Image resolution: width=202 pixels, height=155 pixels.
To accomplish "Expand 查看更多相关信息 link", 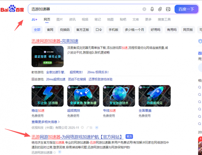I will click(46, 122).
